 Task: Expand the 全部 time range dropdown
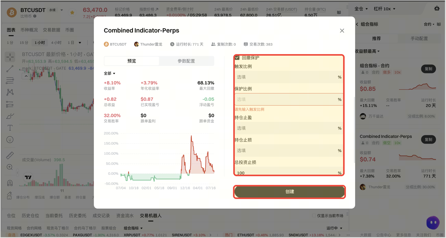tap(110, 73)
